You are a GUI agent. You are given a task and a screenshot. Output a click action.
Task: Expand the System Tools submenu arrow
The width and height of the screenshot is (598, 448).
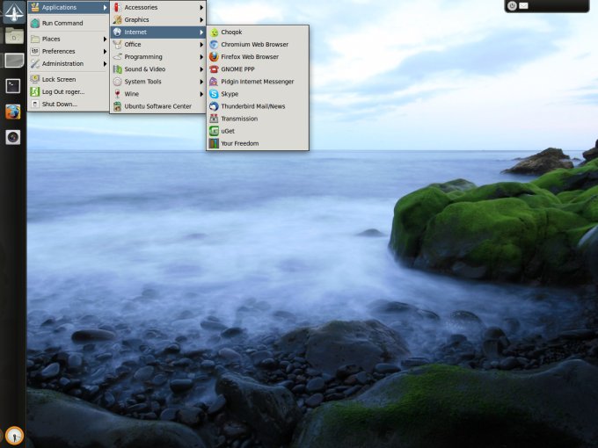pos(201,82)
